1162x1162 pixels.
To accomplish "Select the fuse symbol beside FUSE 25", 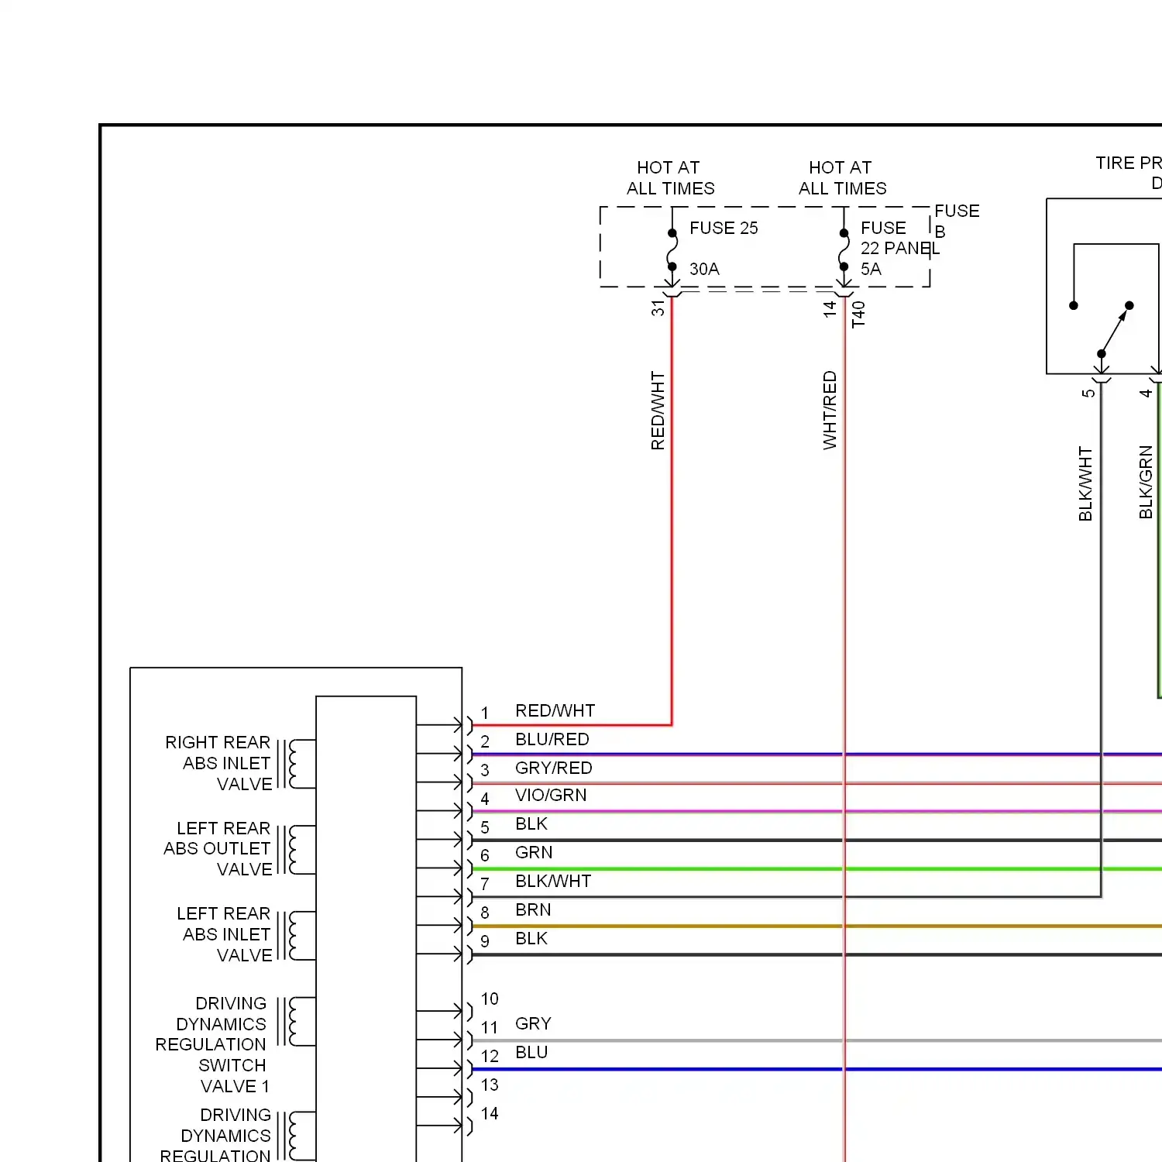I will [x=672, y=249].
